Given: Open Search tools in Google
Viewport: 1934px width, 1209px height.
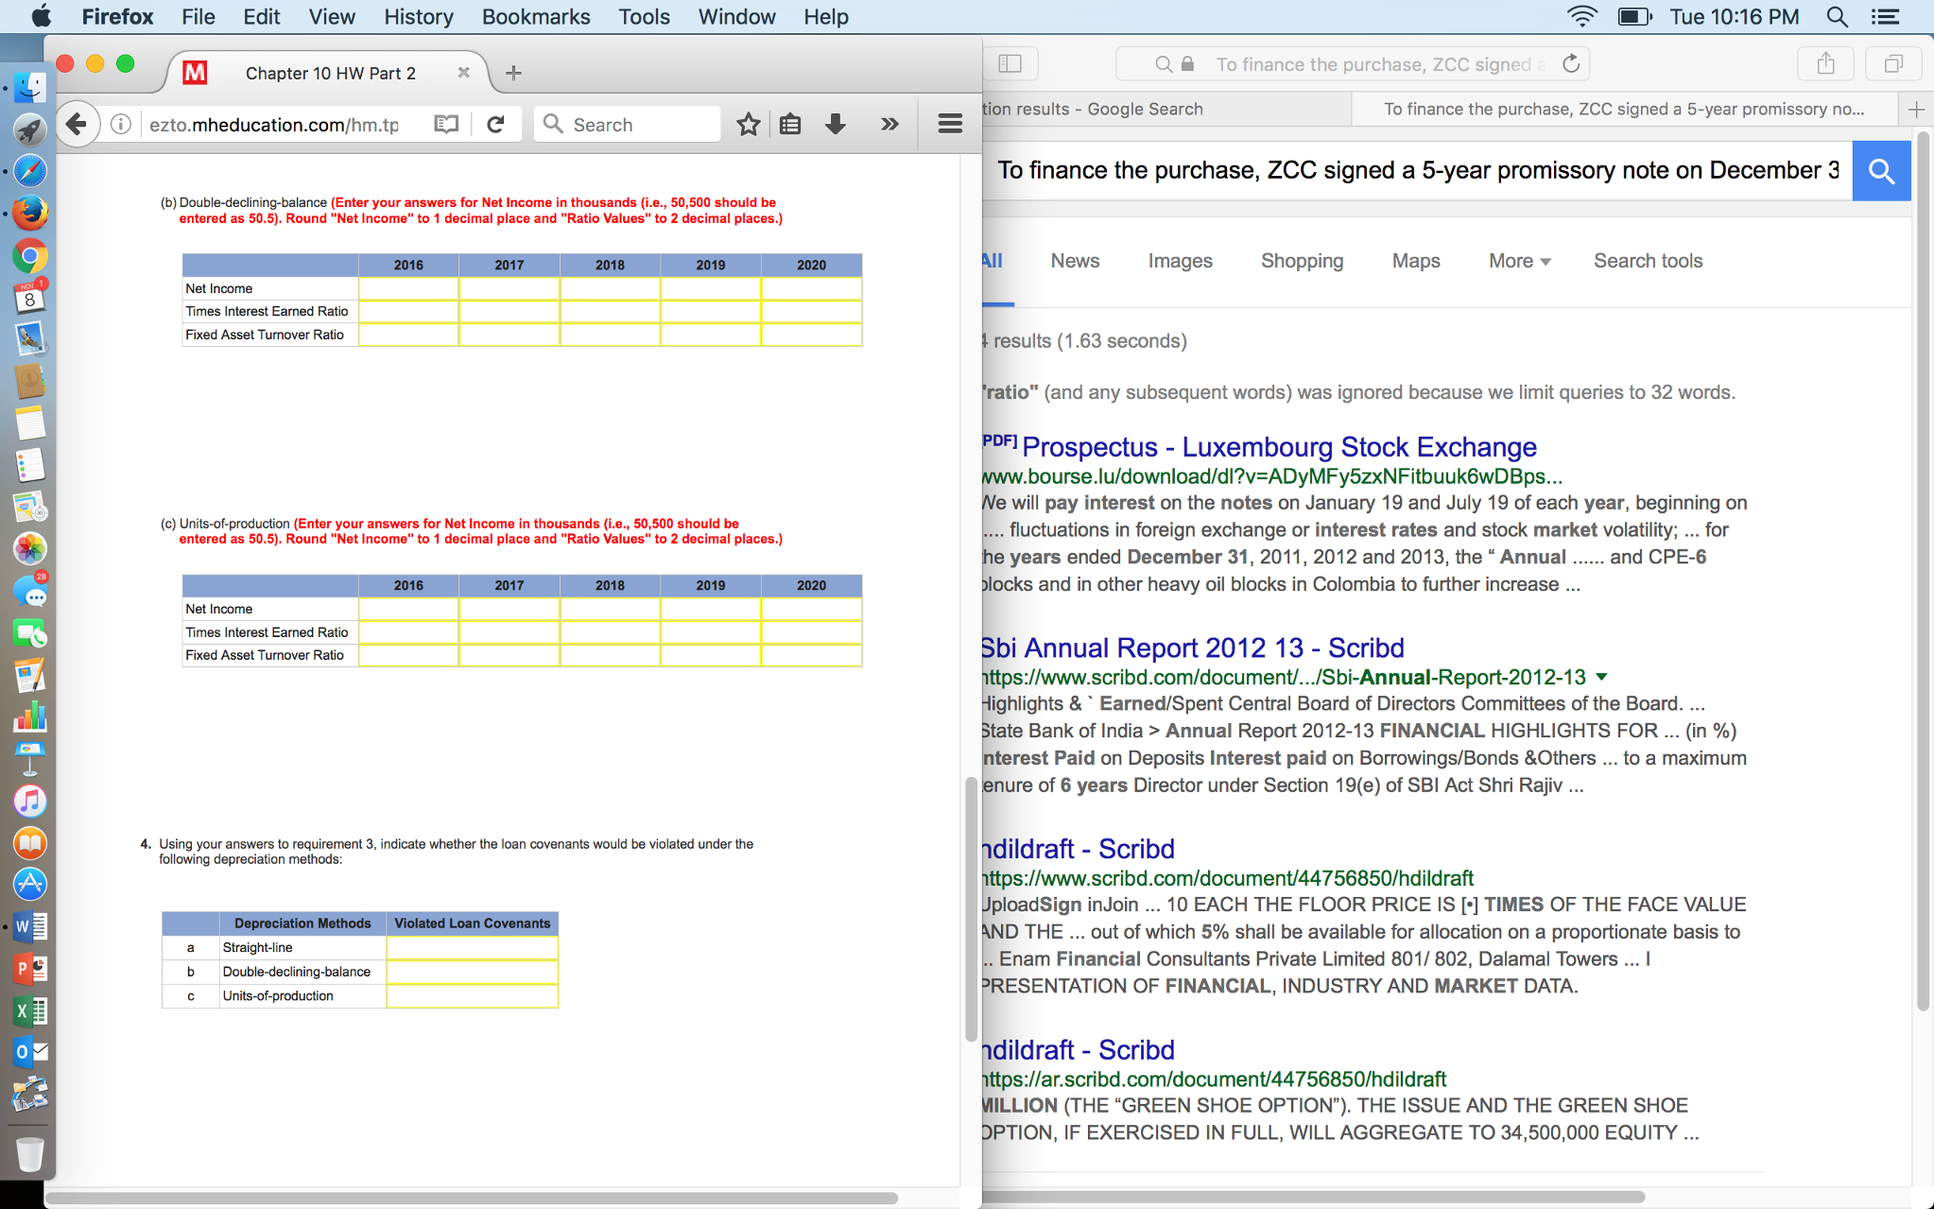Looking at the screenshot, I should pos(1648,261).
